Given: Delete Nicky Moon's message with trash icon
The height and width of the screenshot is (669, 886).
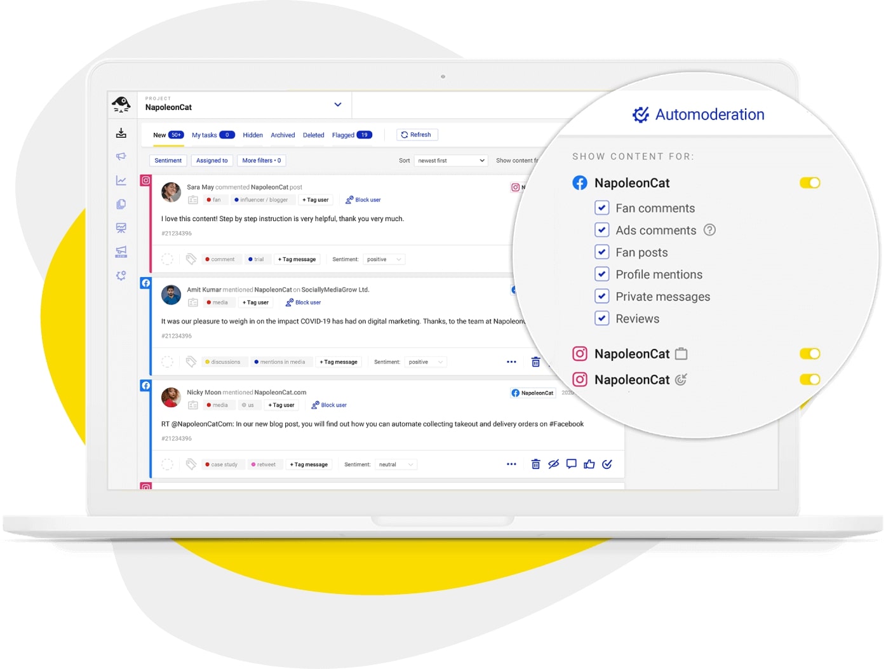Looking at the screenshot, I should coord(535,464).
